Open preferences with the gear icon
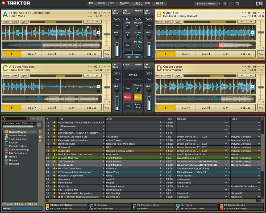Image resolution: width=266 pixels, height=213 pixels. [x=225, y=4]
